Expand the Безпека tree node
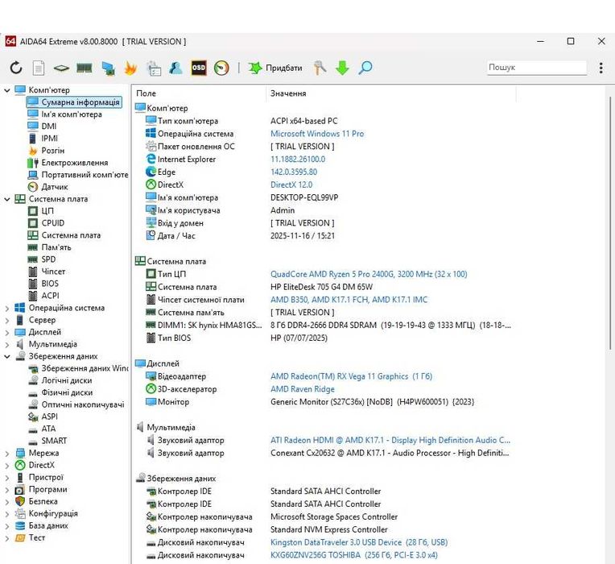The image size is (615, 564). (7, 503)
